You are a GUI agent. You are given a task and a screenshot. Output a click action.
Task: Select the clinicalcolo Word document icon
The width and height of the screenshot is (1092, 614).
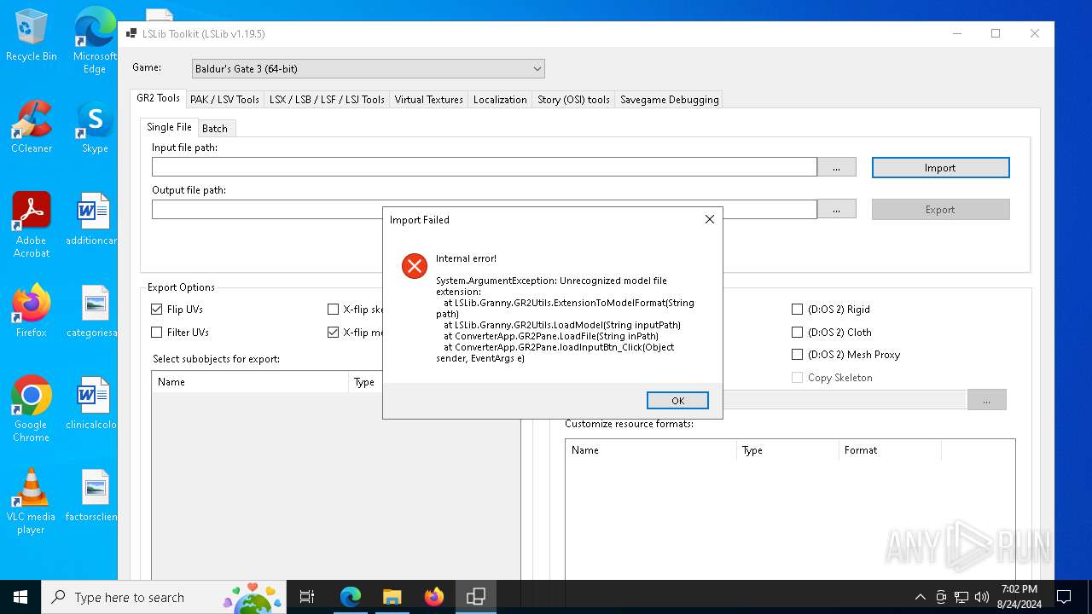click(93, 403)
